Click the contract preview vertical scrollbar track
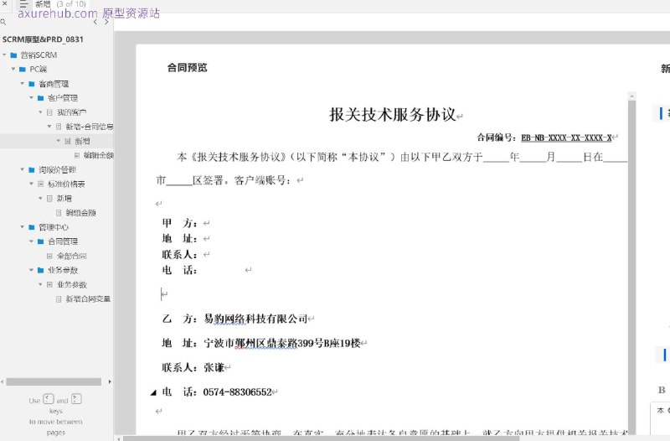This screenshot has width=670, height=441. tap(632, 267)
